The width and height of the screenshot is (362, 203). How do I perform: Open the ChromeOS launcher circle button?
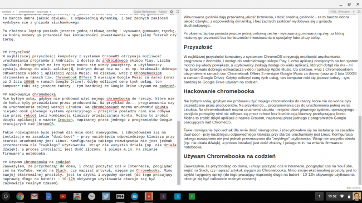point(6,196)
